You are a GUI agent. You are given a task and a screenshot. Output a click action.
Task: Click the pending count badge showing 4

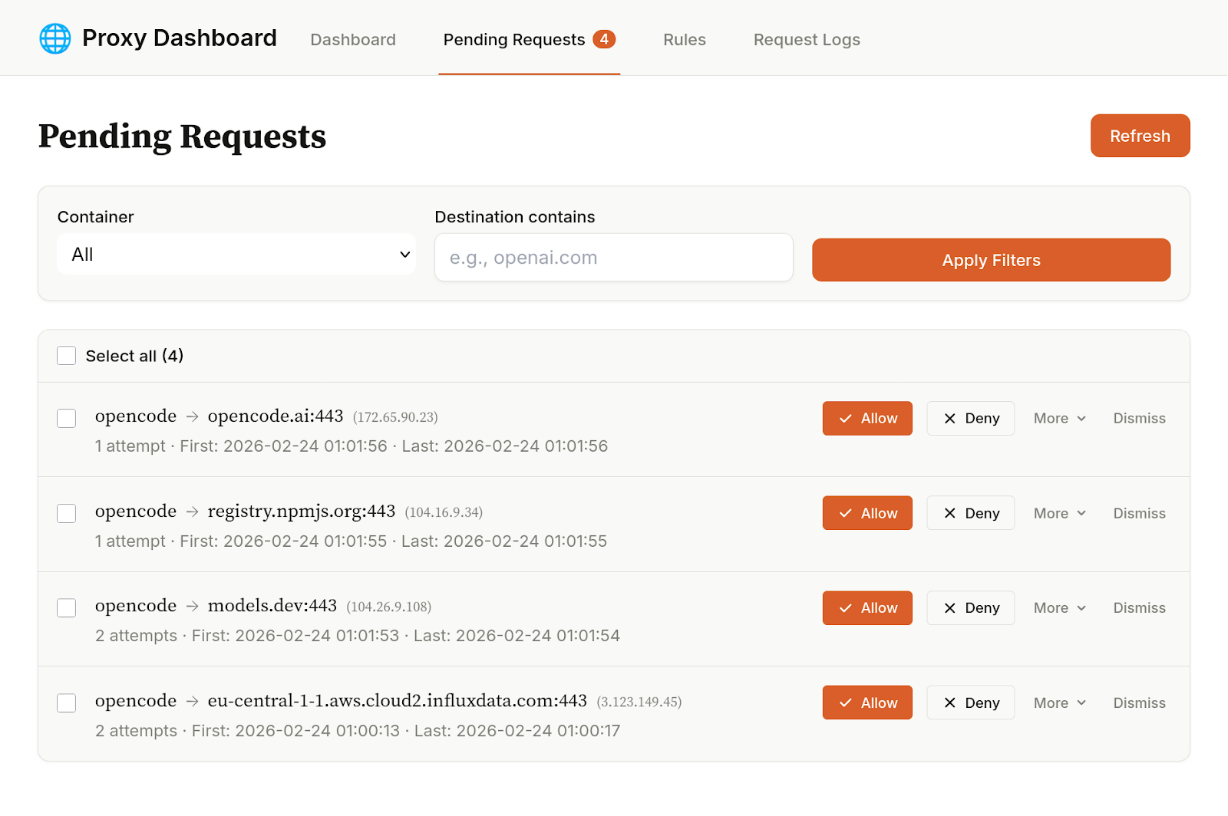click(604, 39)
